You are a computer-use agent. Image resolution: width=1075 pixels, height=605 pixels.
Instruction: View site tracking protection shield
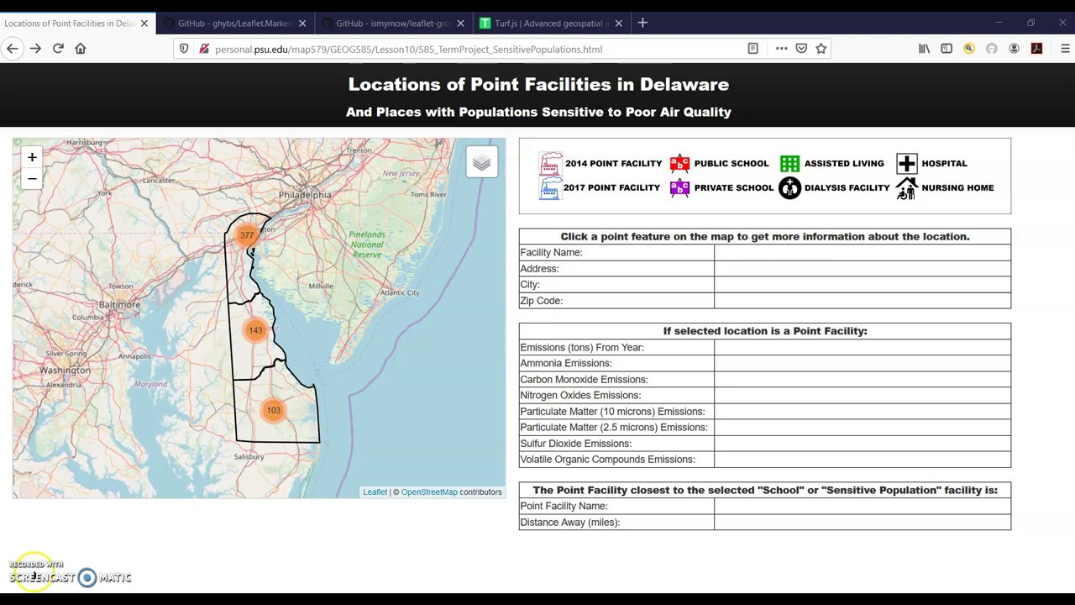pos(184,49)
